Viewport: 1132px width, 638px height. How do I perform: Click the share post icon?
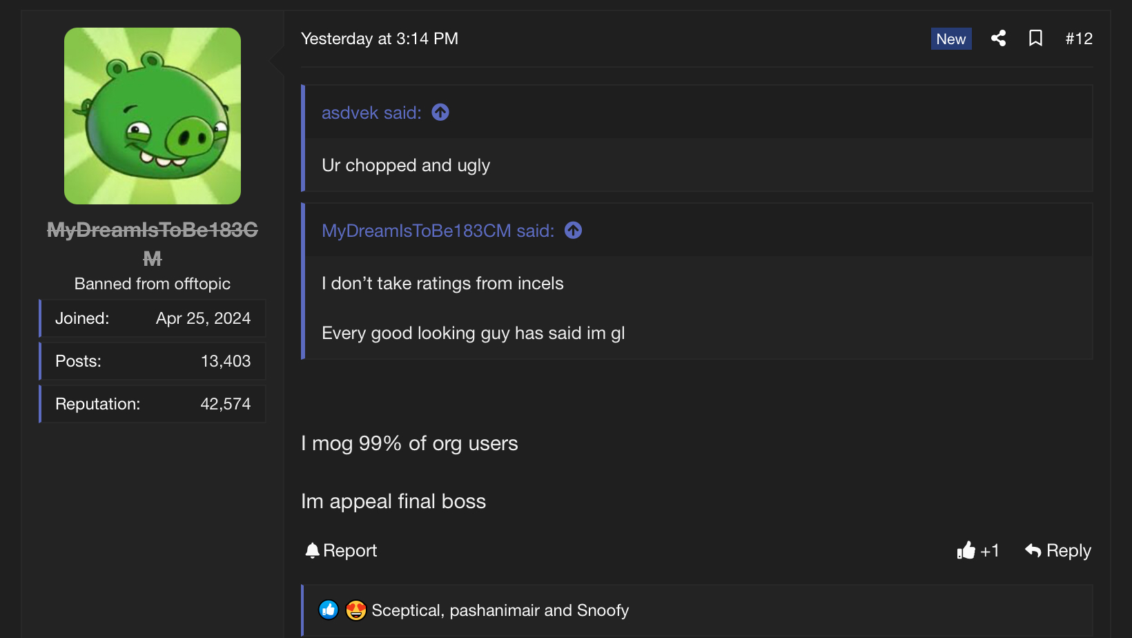click(x=998, y=39)
